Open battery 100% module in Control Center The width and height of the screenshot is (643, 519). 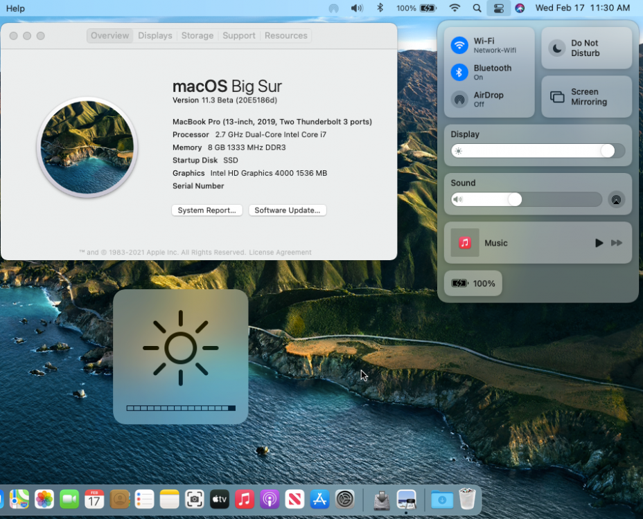click(473, 284)
